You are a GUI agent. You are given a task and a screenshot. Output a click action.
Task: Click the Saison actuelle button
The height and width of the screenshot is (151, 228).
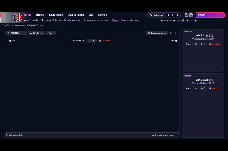157,33
